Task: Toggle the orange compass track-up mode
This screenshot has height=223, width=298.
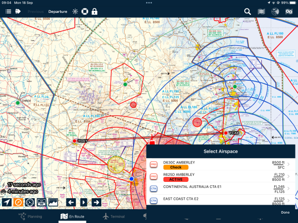Action: 18,202
